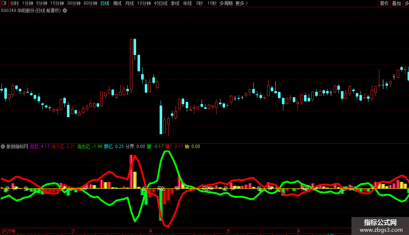409x235 pixels.
Task: Click 总亿: 4.17 indicator value
Action: [x=40, y=146]
